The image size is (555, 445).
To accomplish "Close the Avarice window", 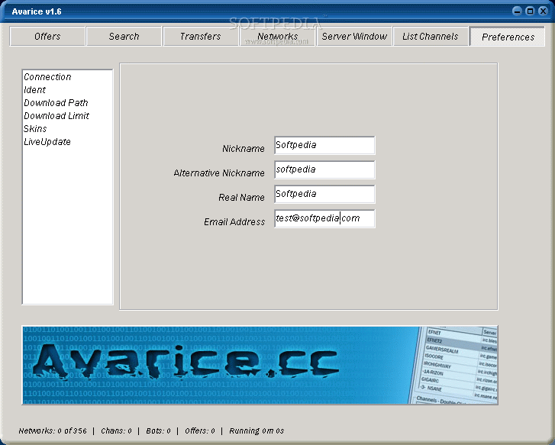I will click(543, 11).
